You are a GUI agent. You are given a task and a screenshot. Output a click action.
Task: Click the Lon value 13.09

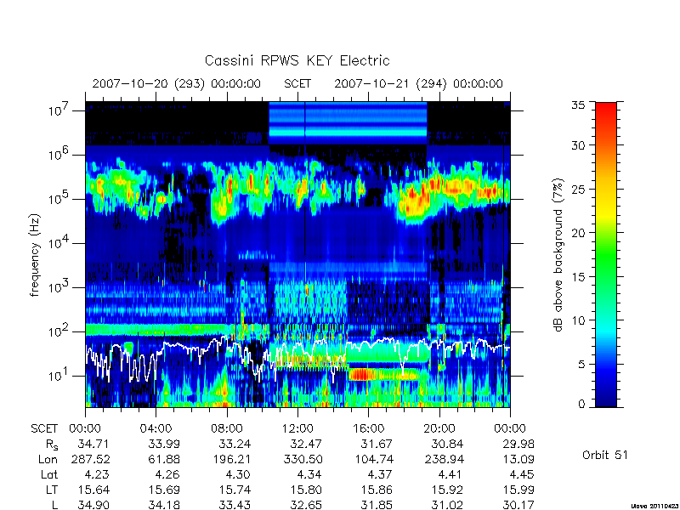pos(518,459)
